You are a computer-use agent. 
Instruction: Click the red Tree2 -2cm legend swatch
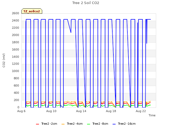tap(38, 124)
